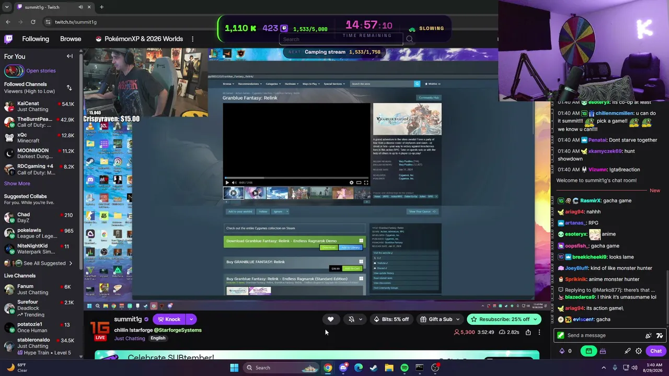This screenshot has width=669, height=376.
Task: Click Show More followed channels
Action: pos(17,183)
